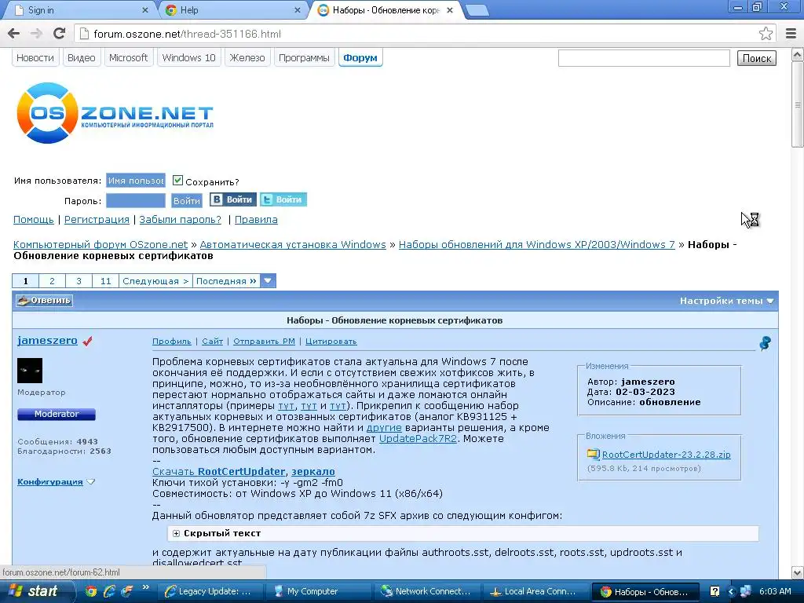Click the Ответить reply button

[44, 301]
